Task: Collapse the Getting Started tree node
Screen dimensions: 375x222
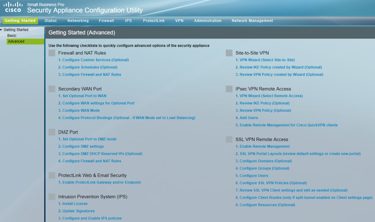Action: pyautogui.click(x=1, y=30)
